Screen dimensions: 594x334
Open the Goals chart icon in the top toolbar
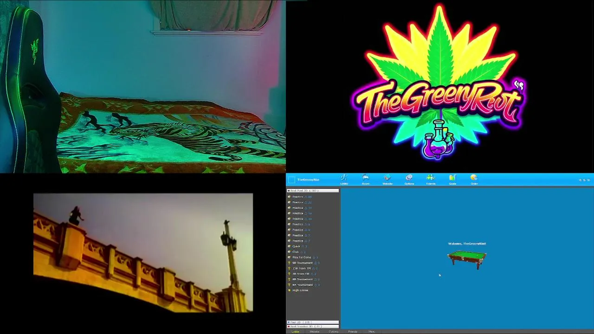coord(452,180)
